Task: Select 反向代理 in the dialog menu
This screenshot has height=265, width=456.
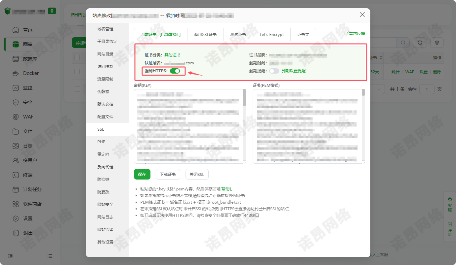Action: 105,167
